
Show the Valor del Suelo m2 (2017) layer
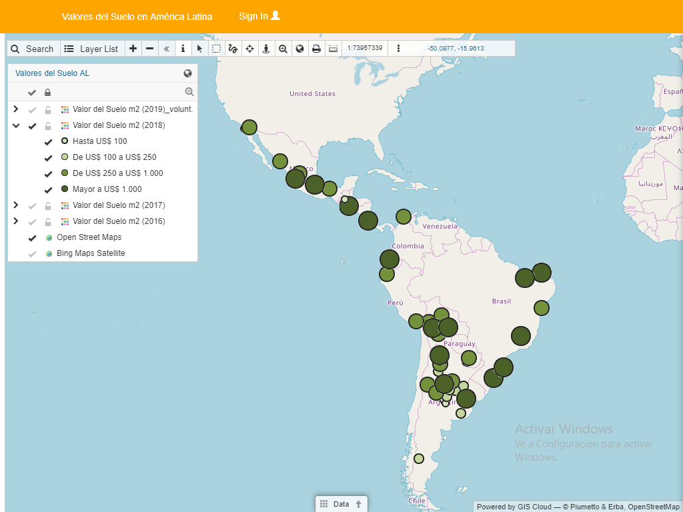[32, 205]
